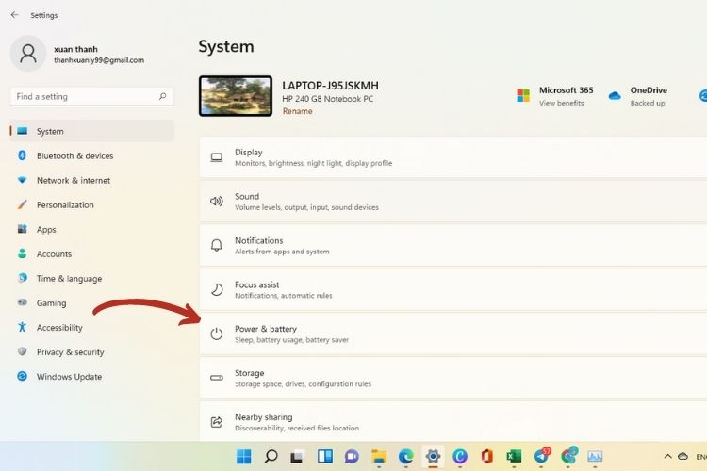
Task: Click the Power & battery title text
Action: pos(266,329)
